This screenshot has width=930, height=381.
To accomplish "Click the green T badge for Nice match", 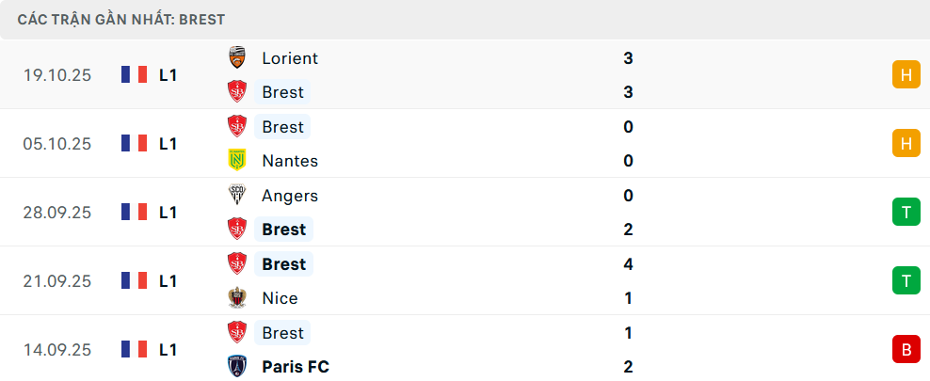I will pyautogui.click(x=906, y=280).
